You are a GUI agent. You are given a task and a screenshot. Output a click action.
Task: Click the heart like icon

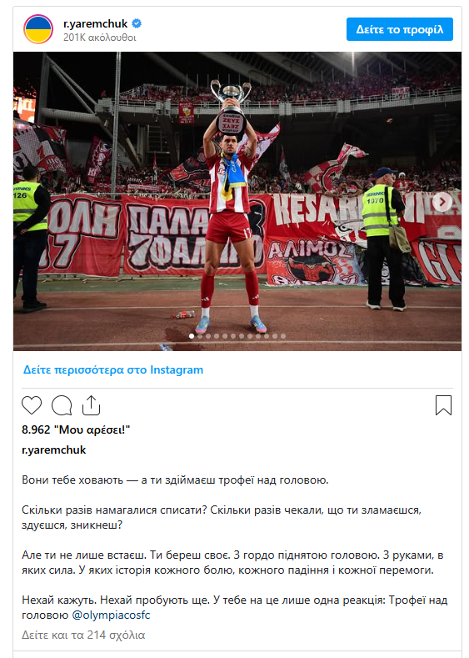32,405
